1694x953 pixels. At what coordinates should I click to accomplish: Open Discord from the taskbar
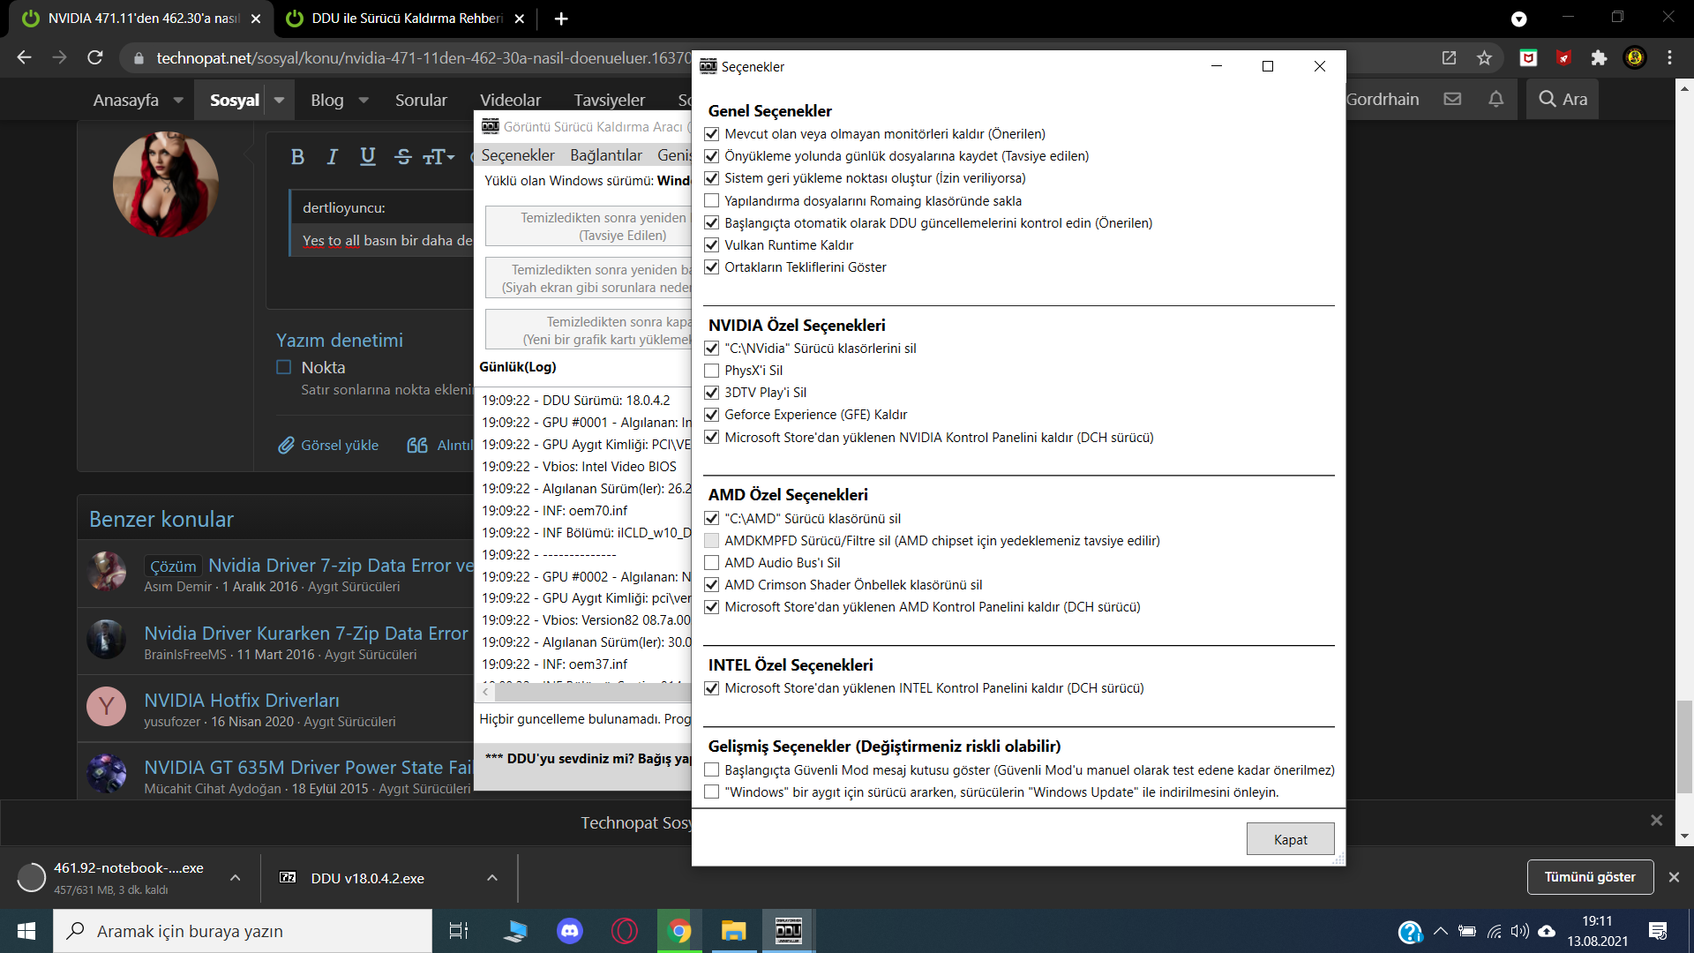pos(570,931)
